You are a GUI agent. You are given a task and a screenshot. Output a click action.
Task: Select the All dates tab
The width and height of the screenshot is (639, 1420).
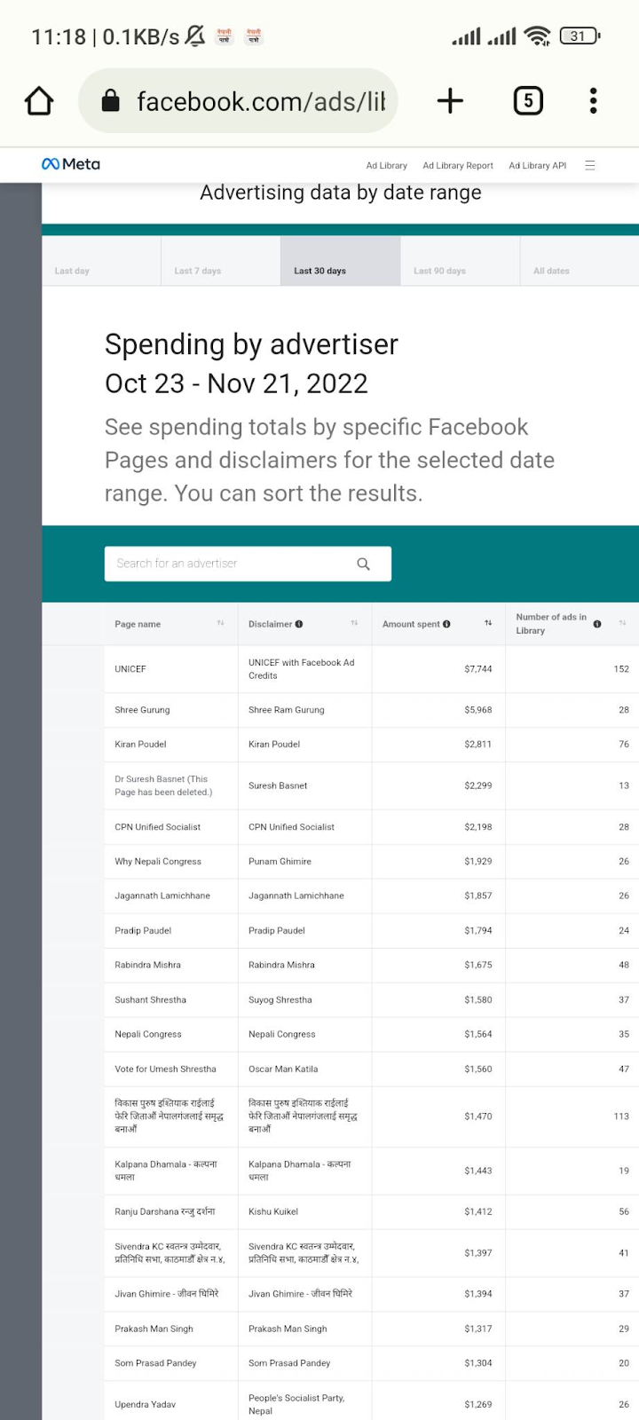580,261
